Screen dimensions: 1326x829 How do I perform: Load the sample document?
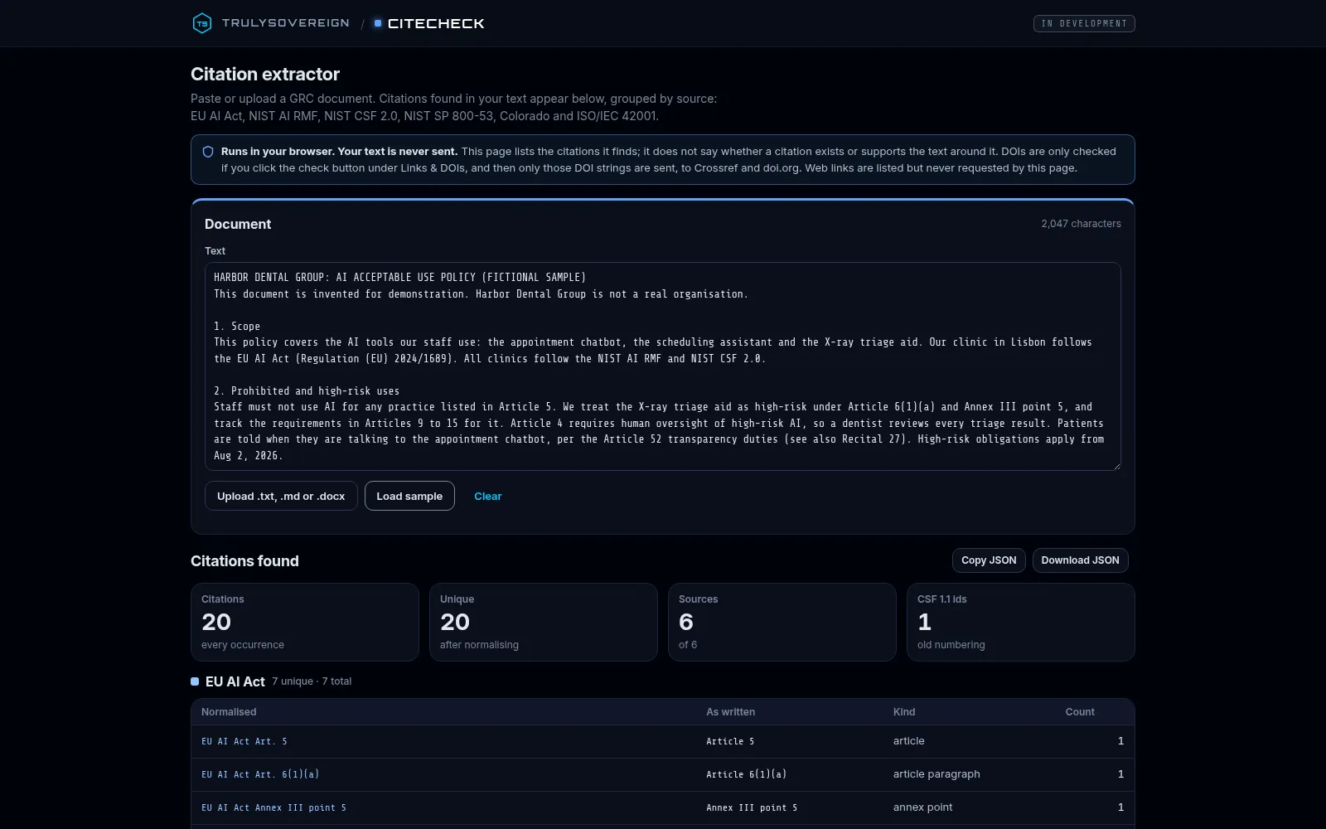point(409,496)
